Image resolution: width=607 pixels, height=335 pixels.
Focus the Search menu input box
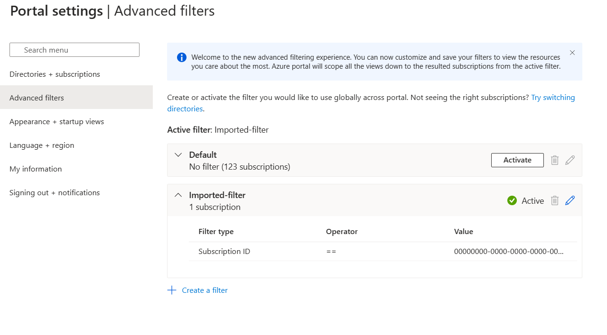tap(75, 50)
